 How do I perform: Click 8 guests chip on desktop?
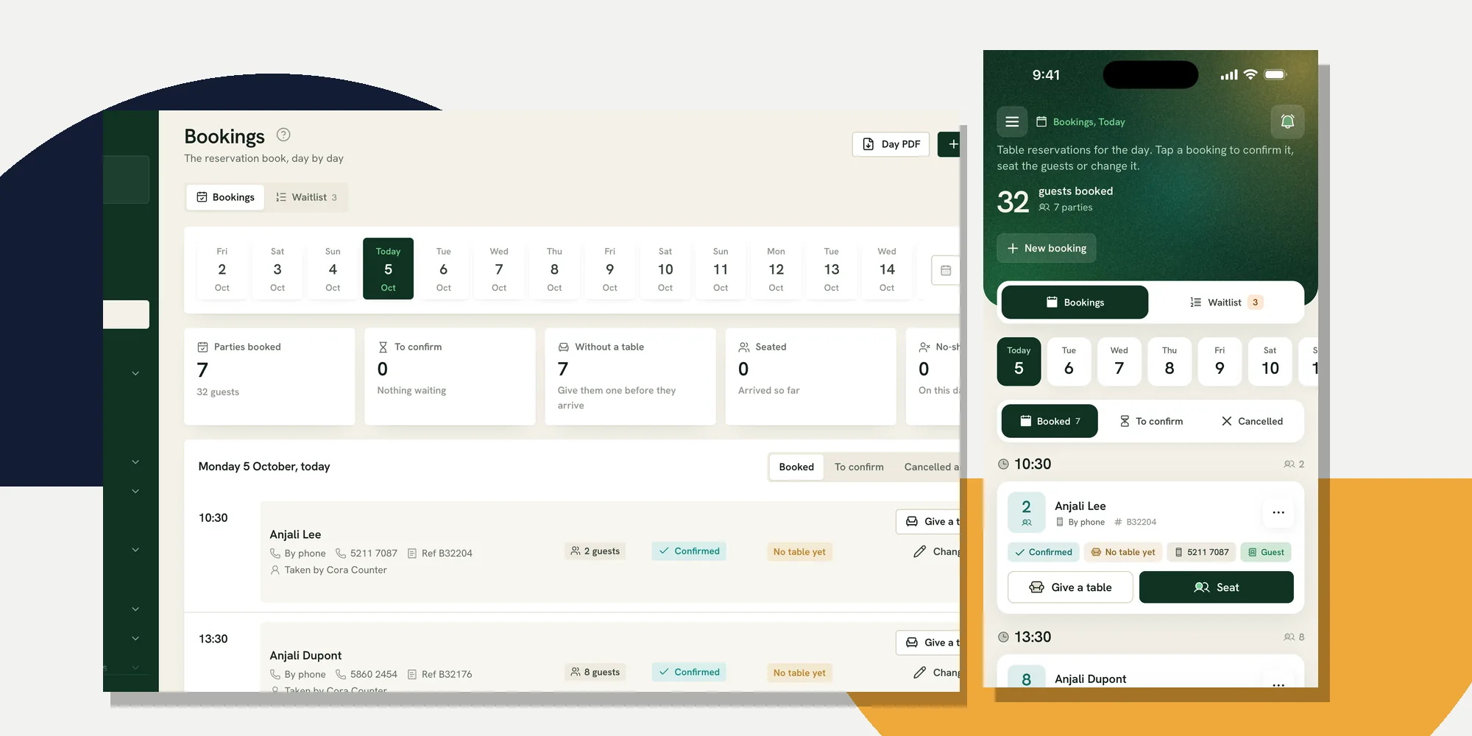pos(595,672)
